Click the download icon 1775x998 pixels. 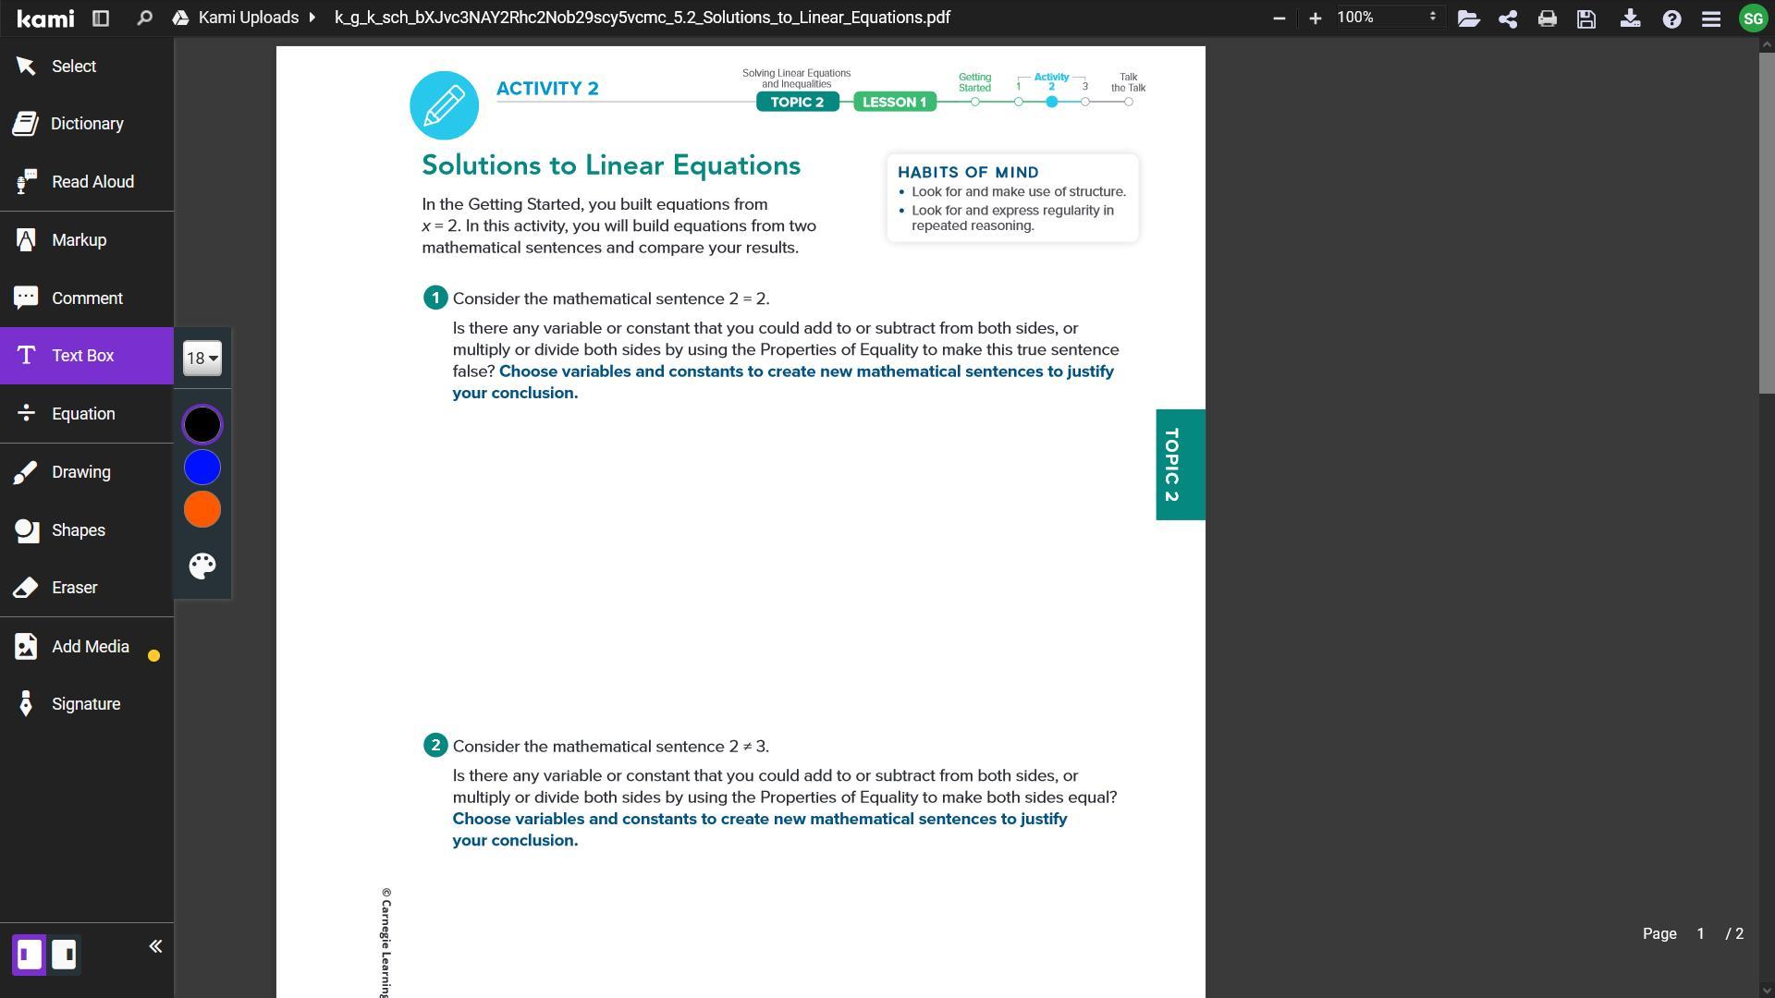[1630, 18]
